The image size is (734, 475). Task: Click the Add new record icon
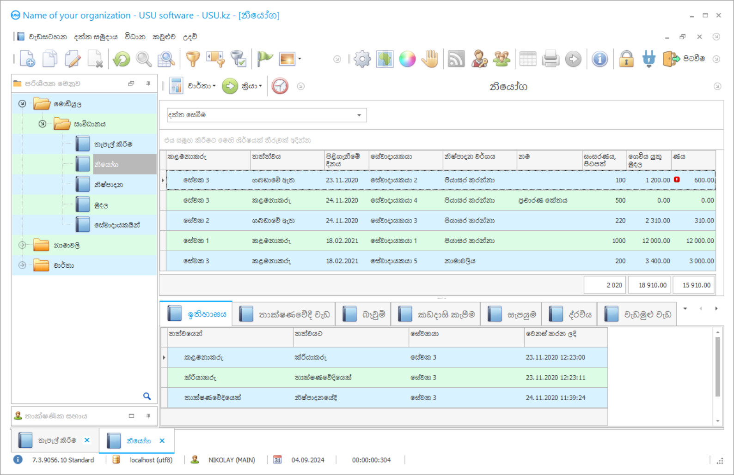click(x=27, y=59)
